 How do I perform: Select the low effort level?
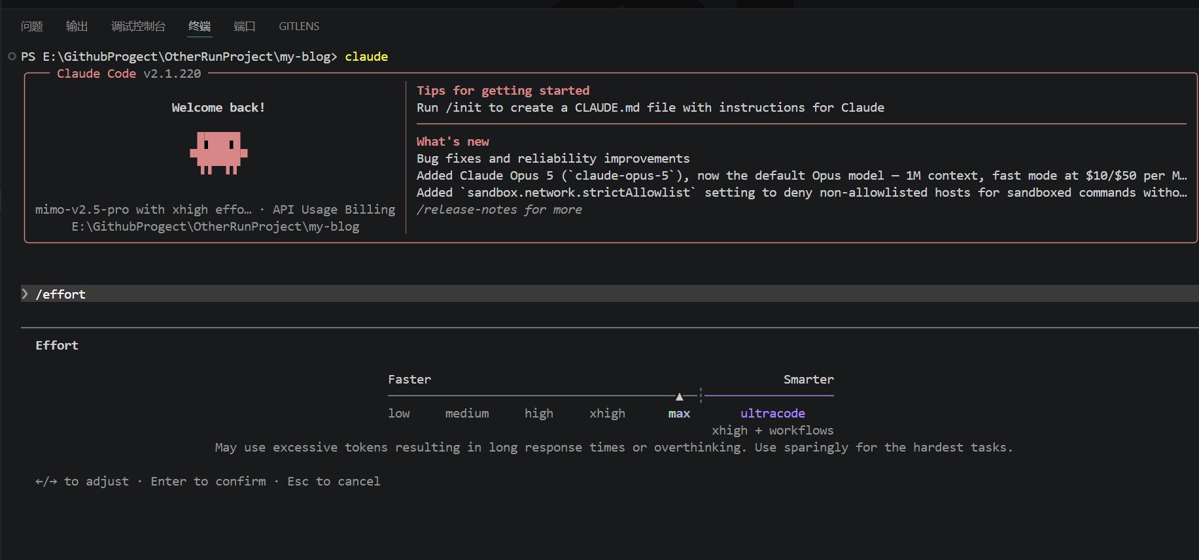tap(399, 413)
